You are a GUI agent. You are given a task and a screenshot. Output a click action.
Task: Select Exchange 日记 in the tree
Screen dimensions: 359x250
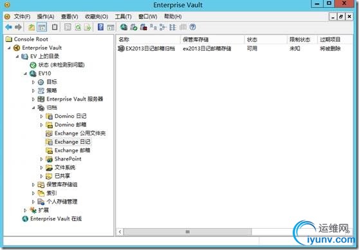(72, 142)
